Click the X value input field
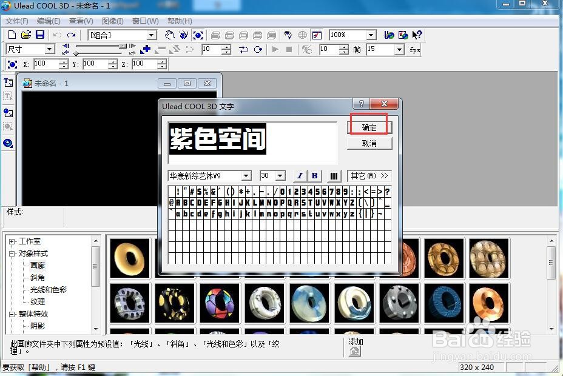Screen dimensions: 563x376 coord(46,64)
